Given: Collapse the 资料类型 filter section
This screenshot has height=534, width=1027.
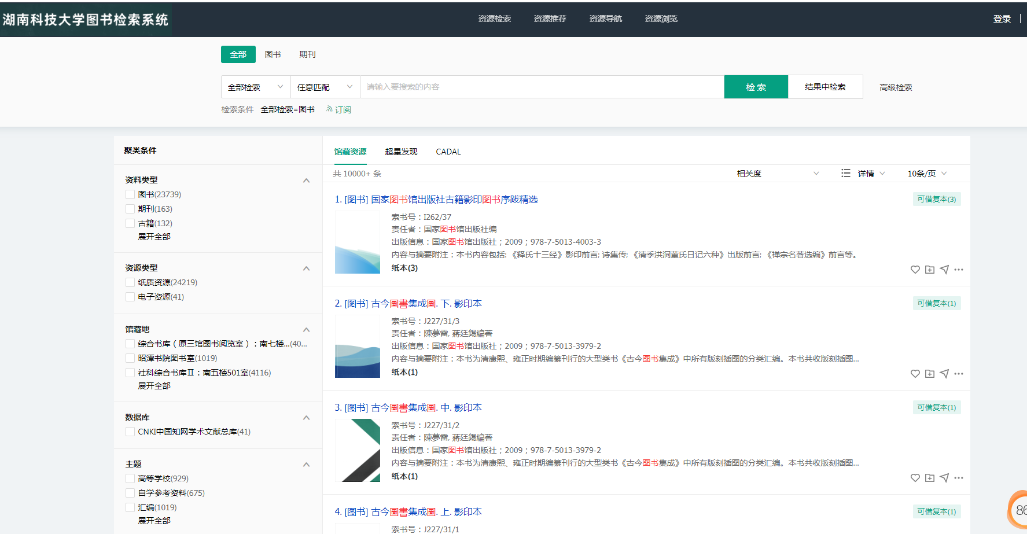Looking at the screenshot, I should 306,181.
